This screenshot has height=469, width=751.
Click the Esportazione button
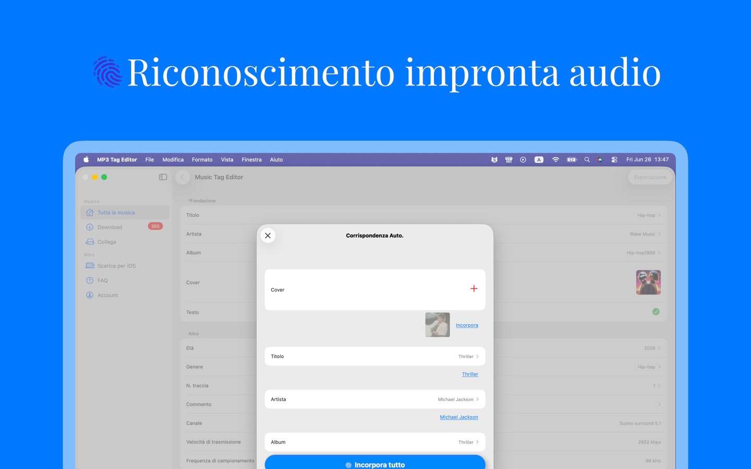[x=650, y=177]
